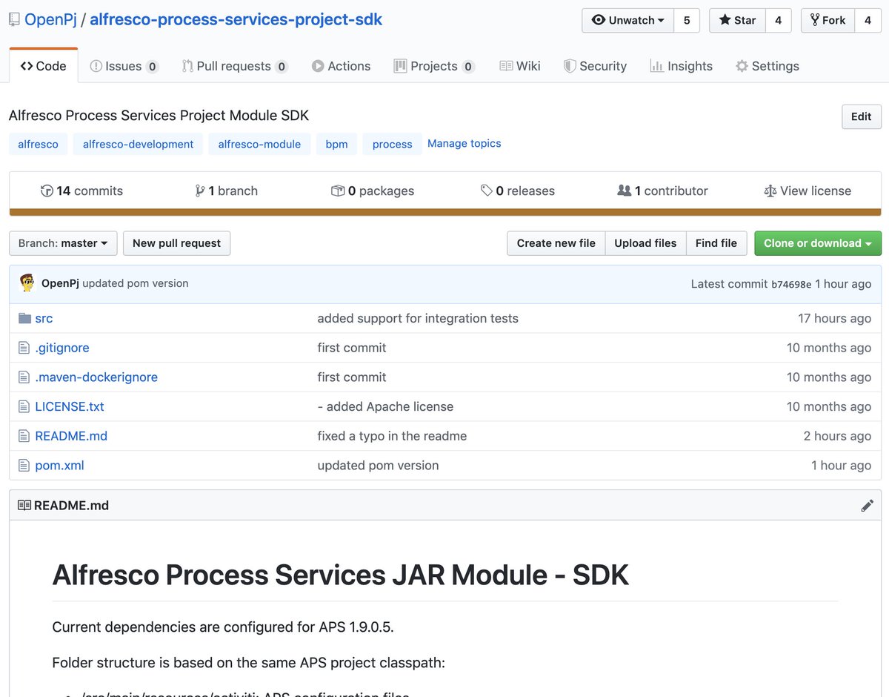The image size is (889, 697).
Task: Click the pencil icon to edit README
Action: coord(868,506)
